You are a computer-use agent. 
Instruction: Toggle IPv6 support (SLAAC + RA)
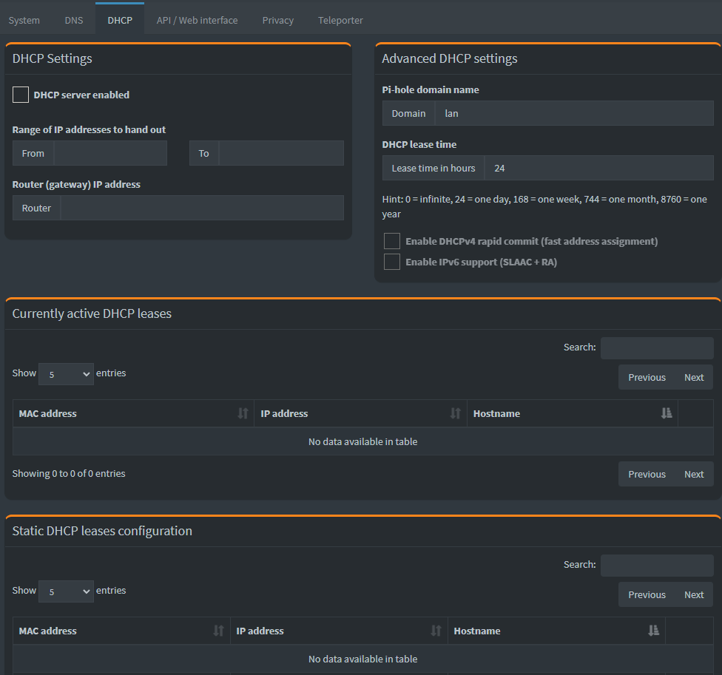click(x=392, y=262)
